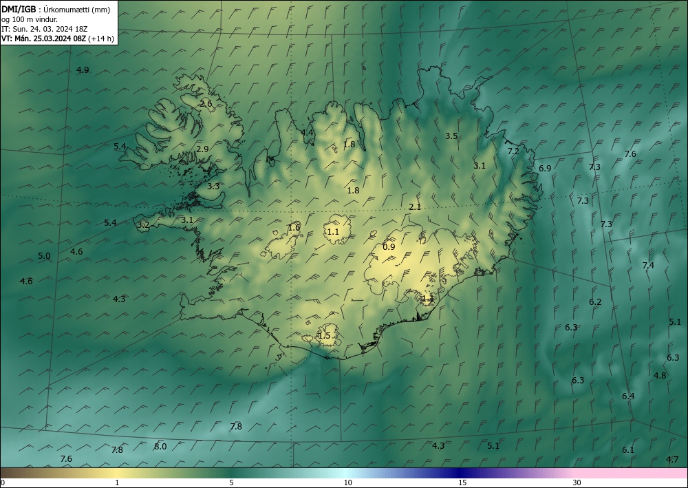Select the 6.4 map value
Viewport: 688px width, 488px height.
coord(628,396)
